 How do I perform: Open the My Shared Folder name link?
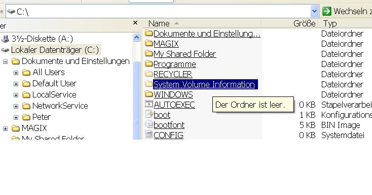pyautogui.click(x=185, y=54)
